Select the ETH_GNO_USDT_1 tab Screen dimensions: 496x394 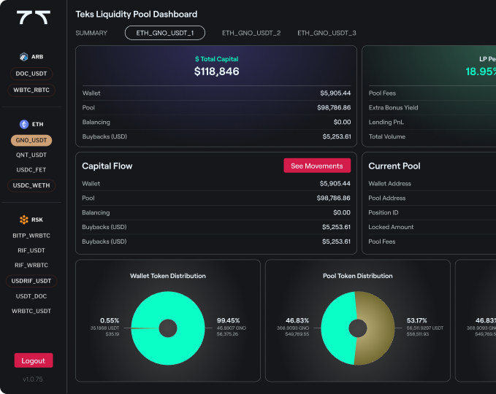pos(165,33)
